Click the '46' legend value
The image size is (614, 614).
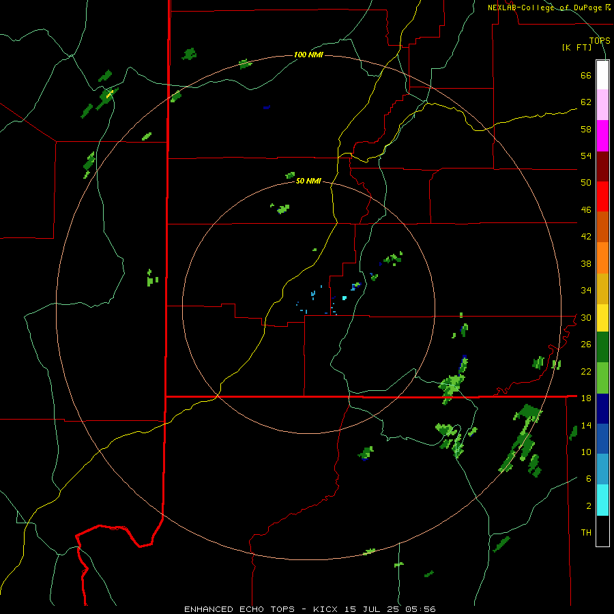[x=586, y=210]
